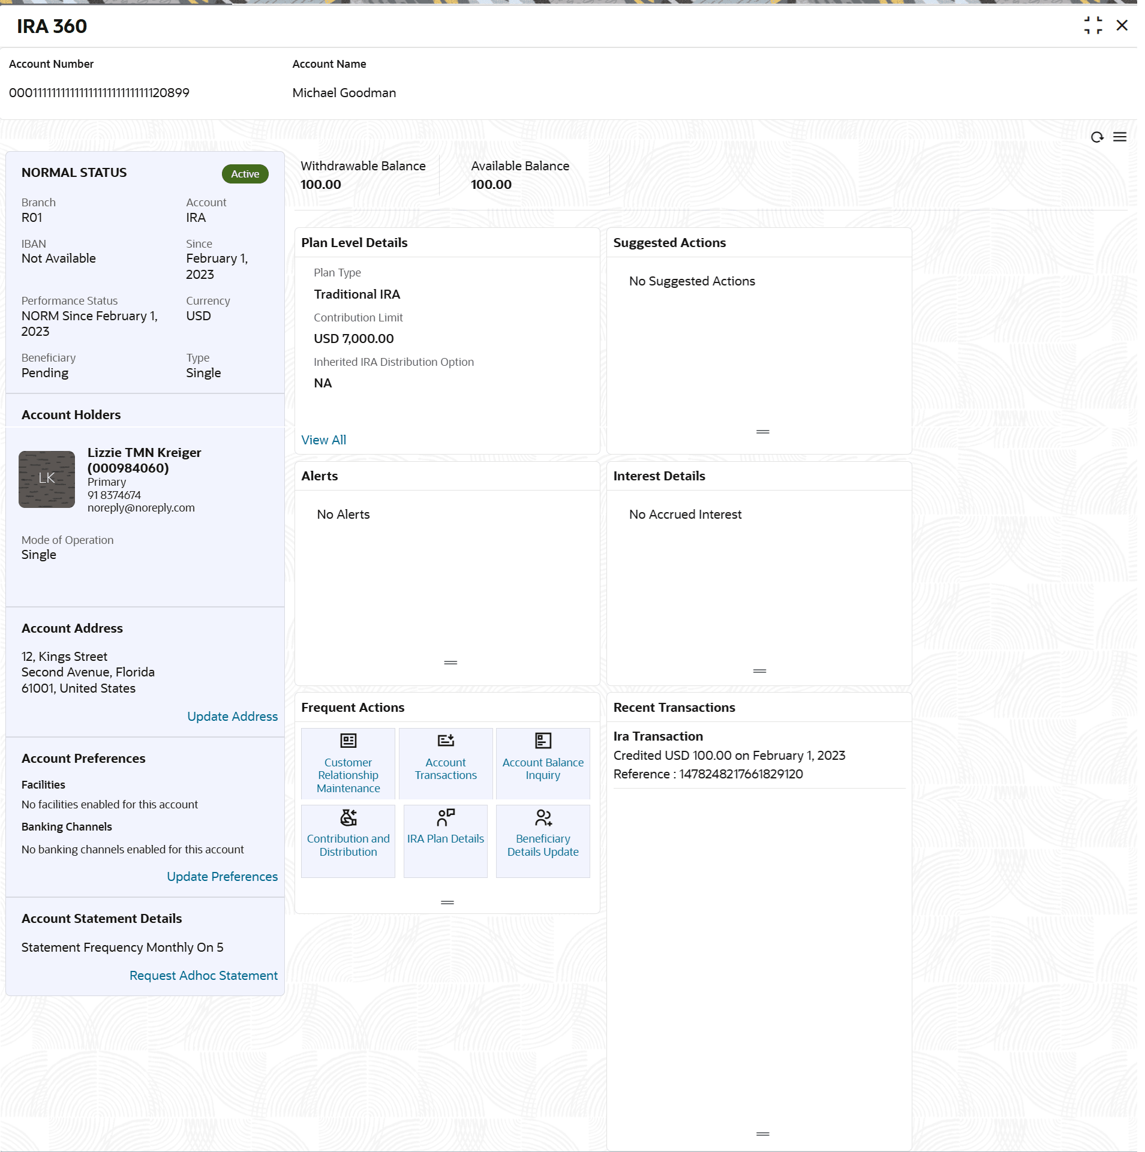The width and height of the screenshot is (1145, 1152).
Task: Click the address line 12, Kings Street
Action: click(64, 657)
